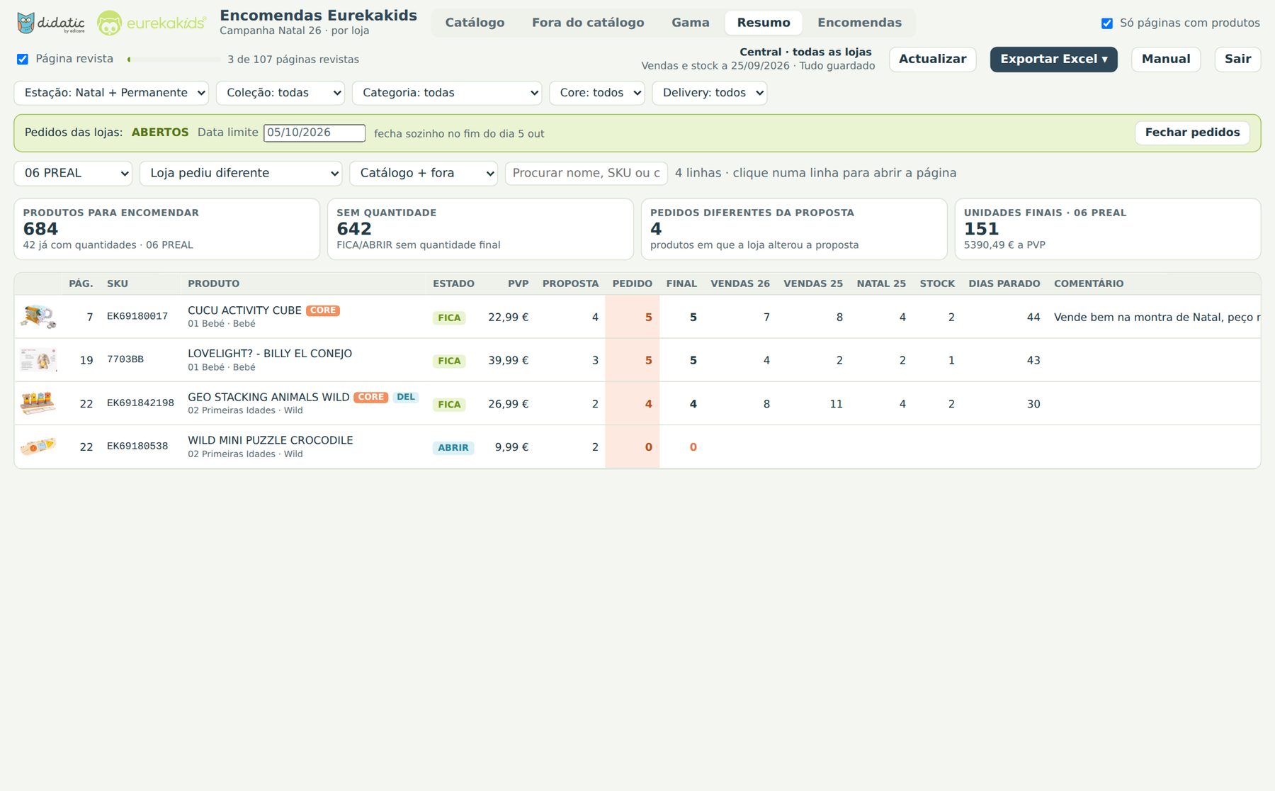
Task: Select the Resumo tab
Action: [x=764, y=23]
